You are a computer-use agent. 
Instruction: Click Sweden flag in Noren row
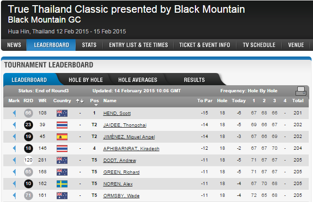62,184
